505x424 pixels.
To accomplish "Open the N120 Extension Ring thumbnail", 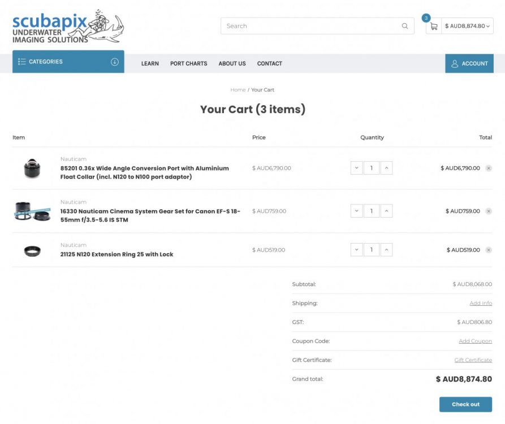I will point(32,251).
